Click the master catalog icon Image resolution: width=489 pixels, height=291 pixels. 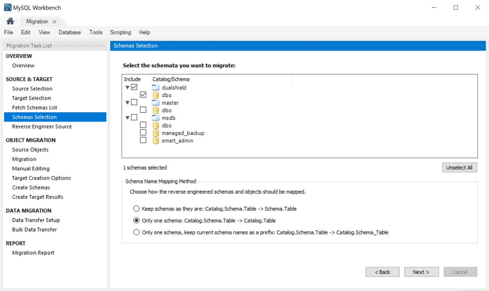click(x=155, y=103)
